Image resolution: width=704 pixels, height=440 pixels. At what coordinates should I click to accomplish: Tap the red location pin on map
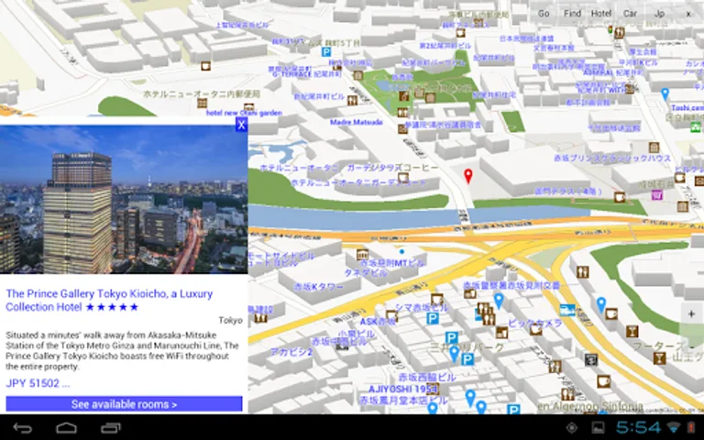[468, 176]
